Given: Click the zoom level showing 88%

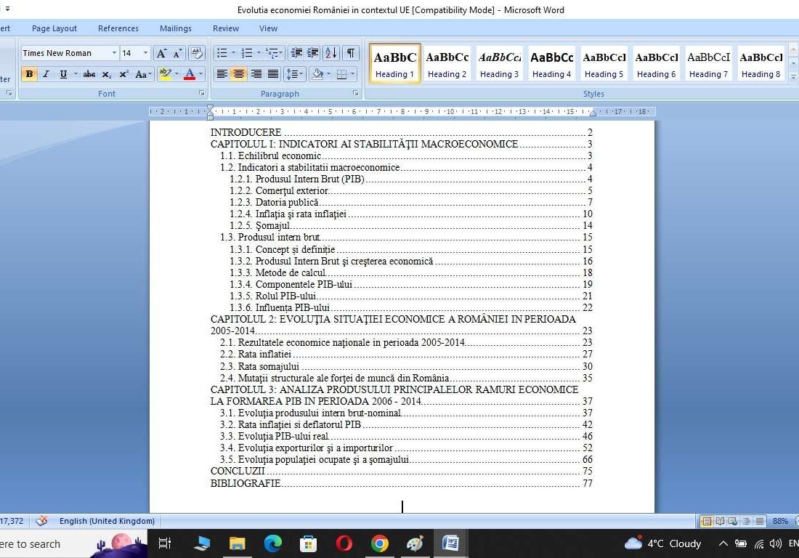Looking at the screenshot, I should coord(782,521).
